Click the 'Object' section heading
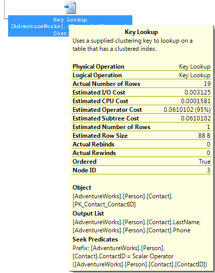This screenshot has height=273, width=215. tap(82, 188)
